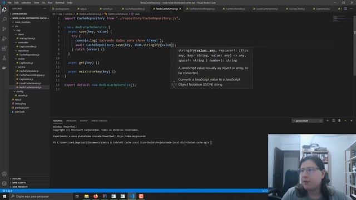This screenshot has width=356, height=200.
Task: Click the Explorer more actions ellipsis
Action: pos(44,9)
